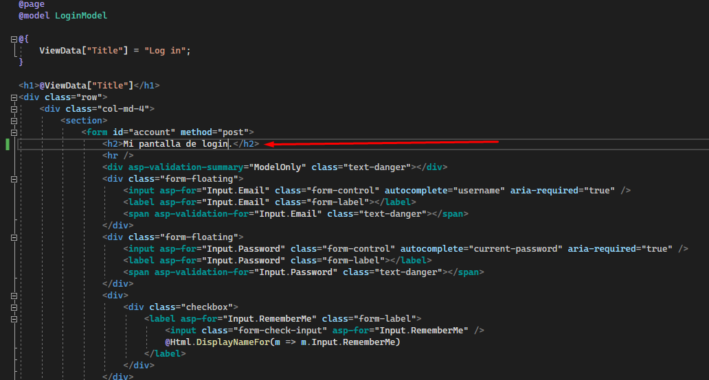Click the hr tag line
Image resolution: width=709 pixels, height=380 pixels.
[113, 156]
